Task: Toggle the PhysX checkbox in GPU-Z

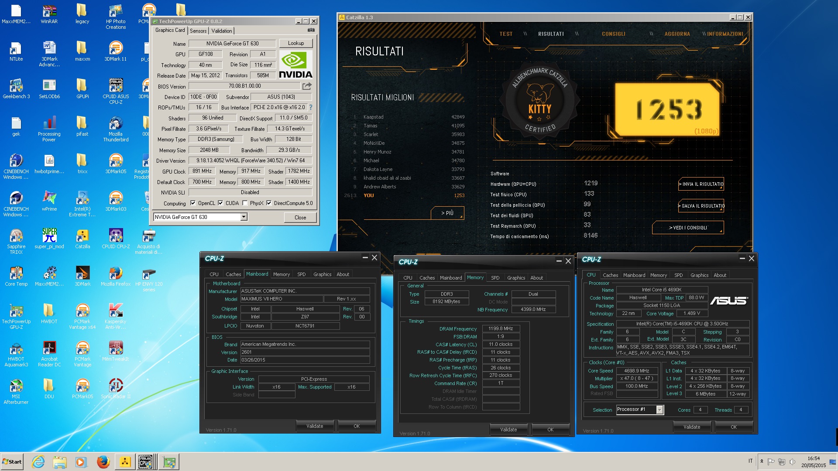Action: tap(245, 203)
